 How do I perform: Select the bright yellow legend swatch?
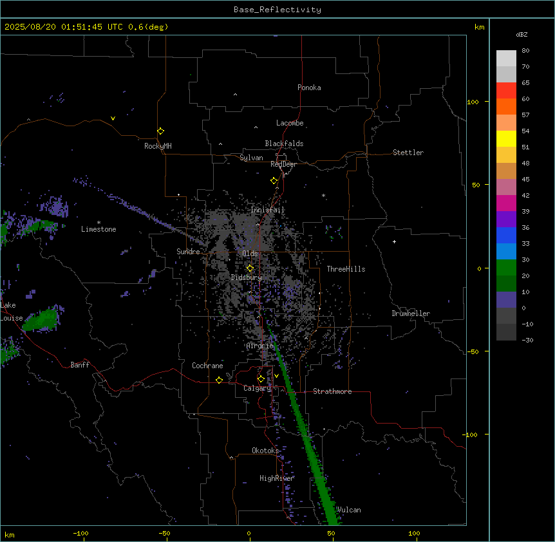506,138
